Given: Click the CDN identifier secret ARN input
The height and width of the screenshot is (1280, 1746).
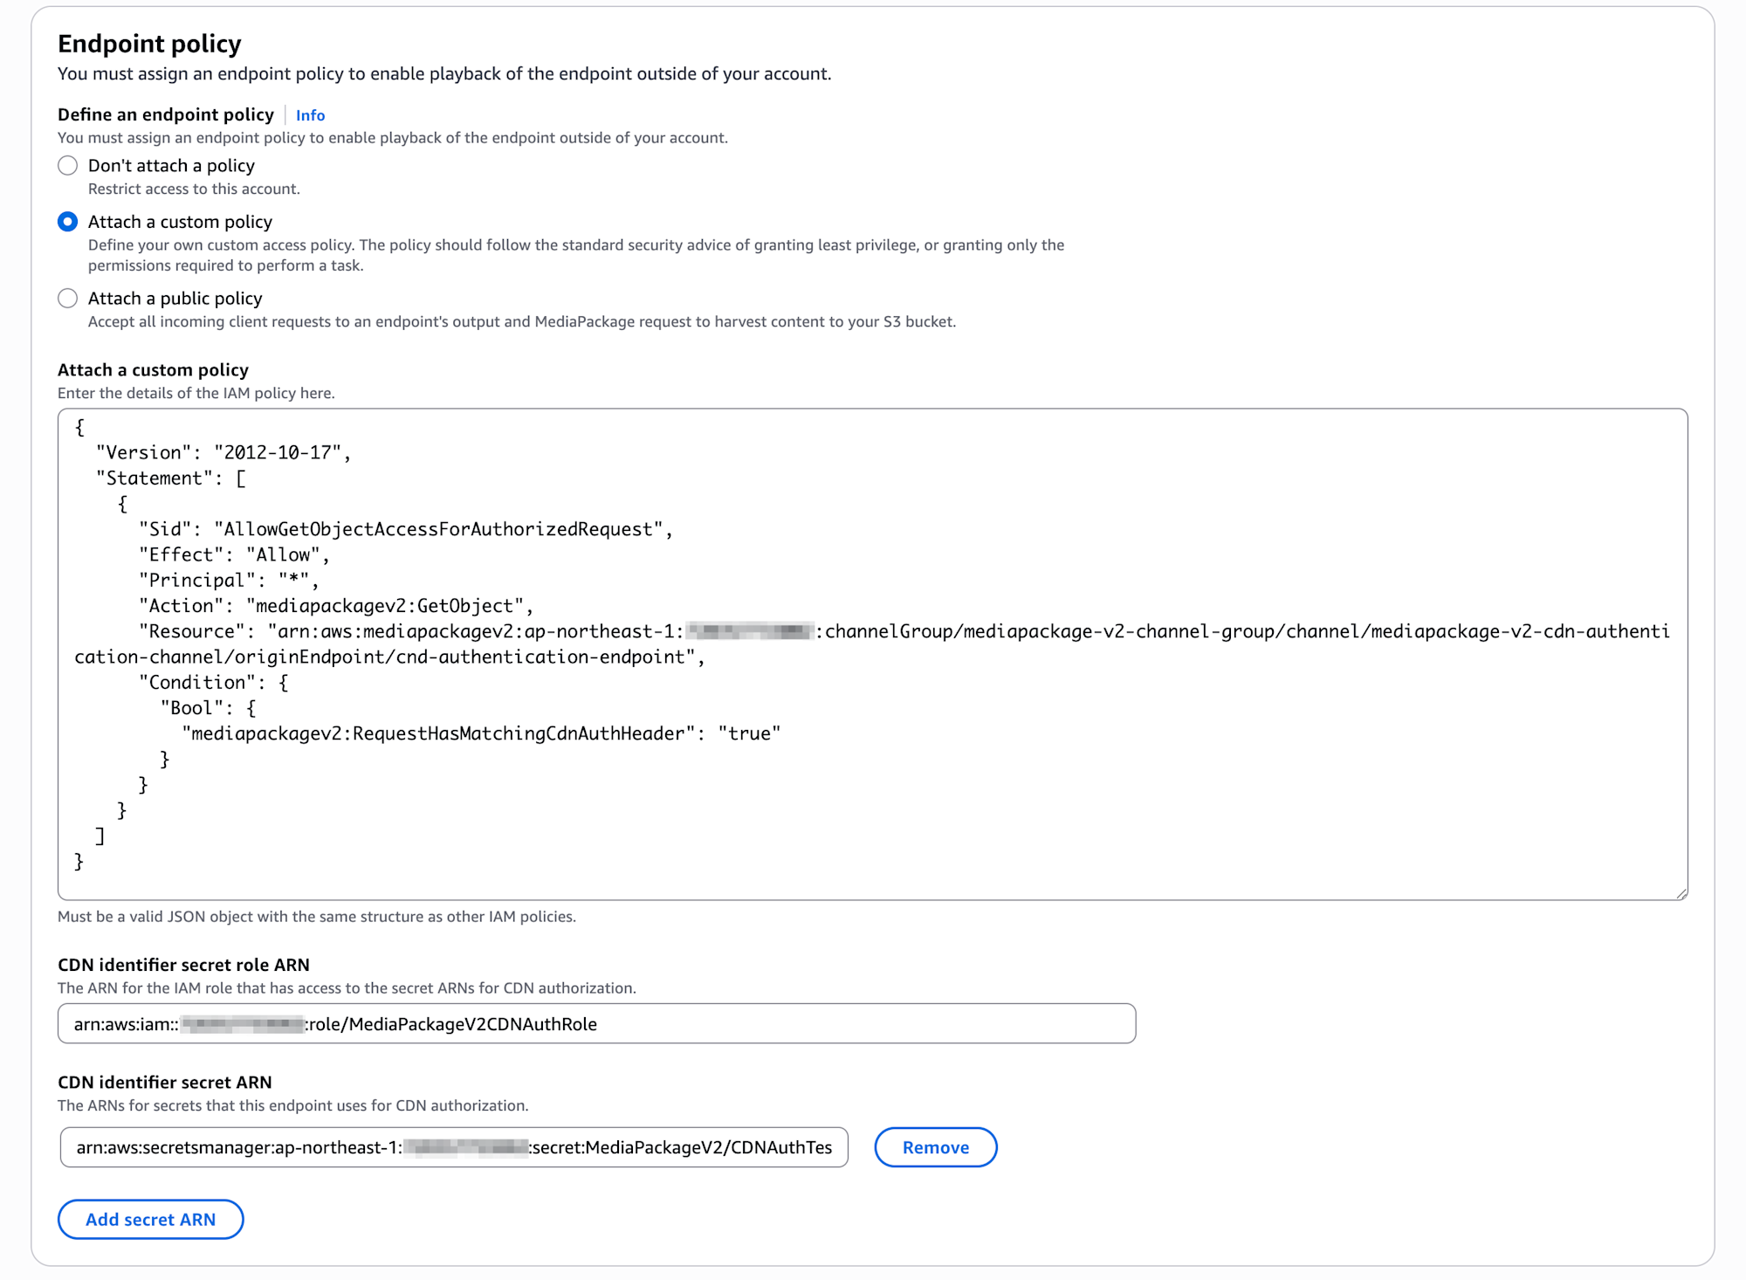Looking at the screenshot, I should (454, 1147).
